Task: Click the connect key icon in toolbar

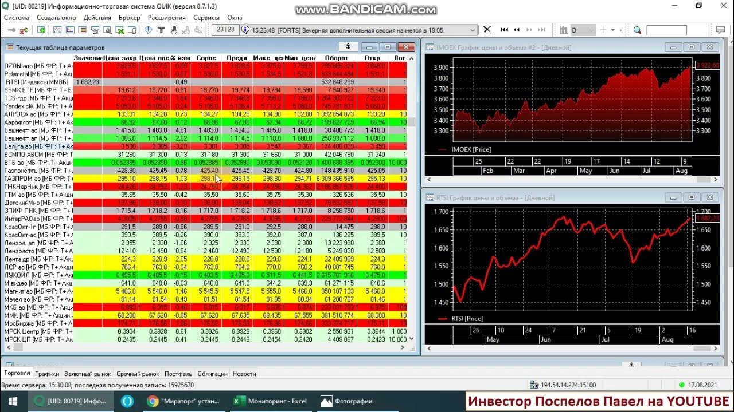Action: 11,30
